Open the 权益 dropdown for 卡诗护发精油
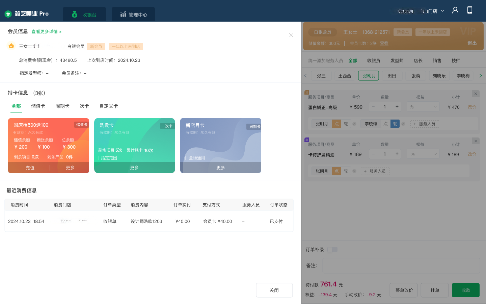The height and width of the screenshot is (304, 486). (423, 154)
